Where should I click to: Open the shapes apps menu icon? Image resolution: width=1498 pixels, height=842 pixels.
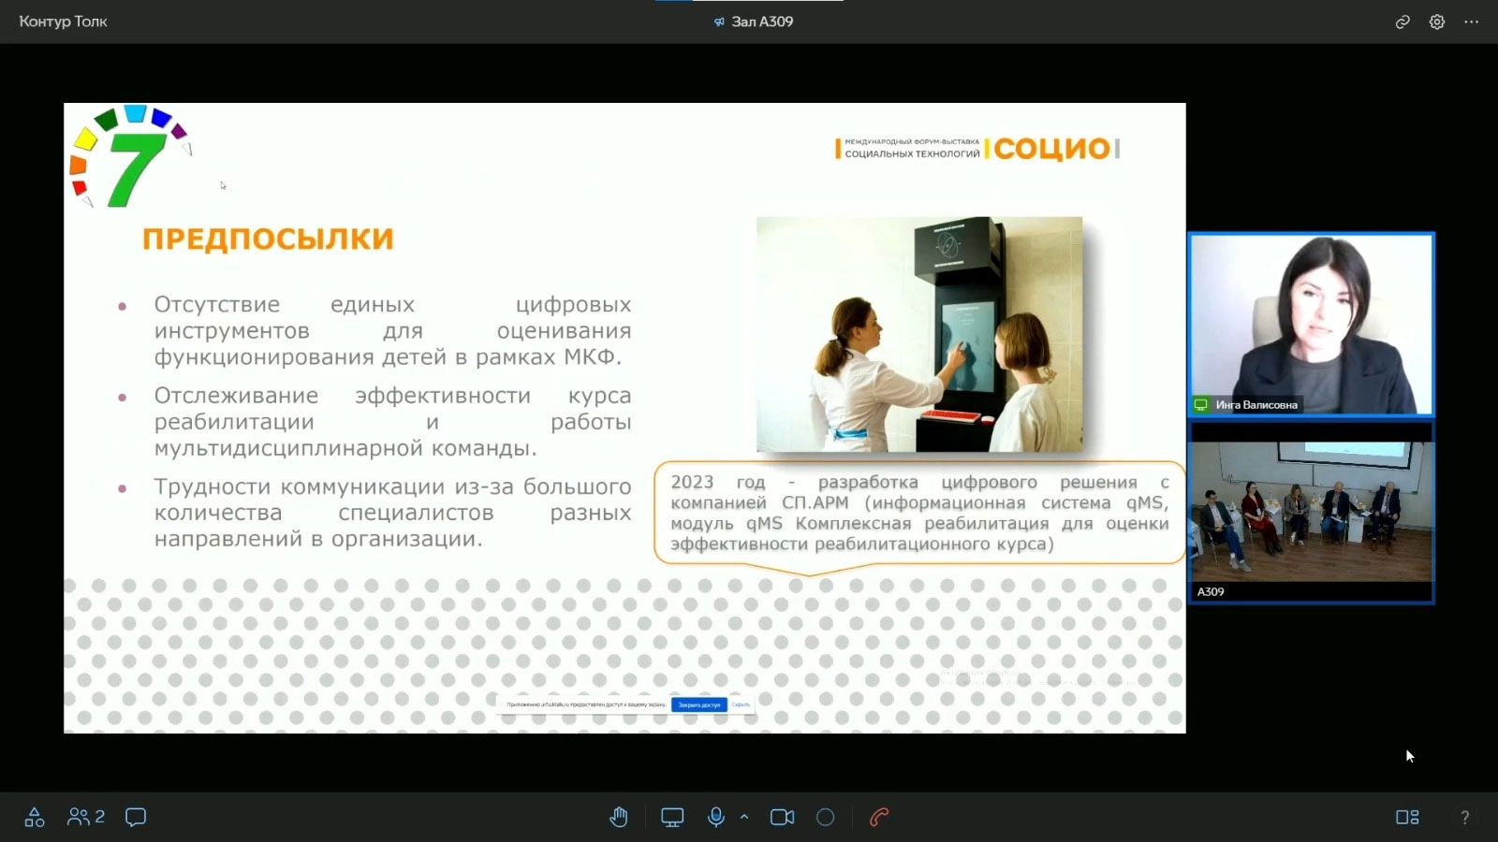pos(35,817)
